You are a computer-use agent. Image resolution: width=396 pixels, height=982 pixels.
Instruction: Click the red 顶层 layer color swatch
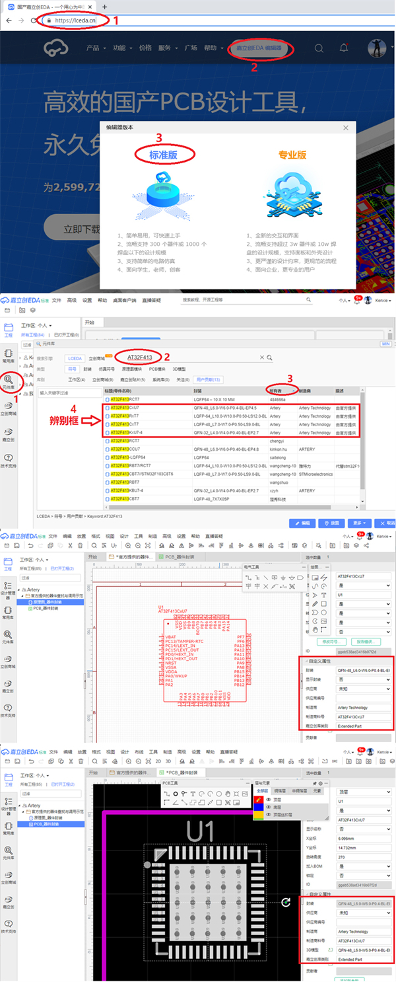coord(259,799)
